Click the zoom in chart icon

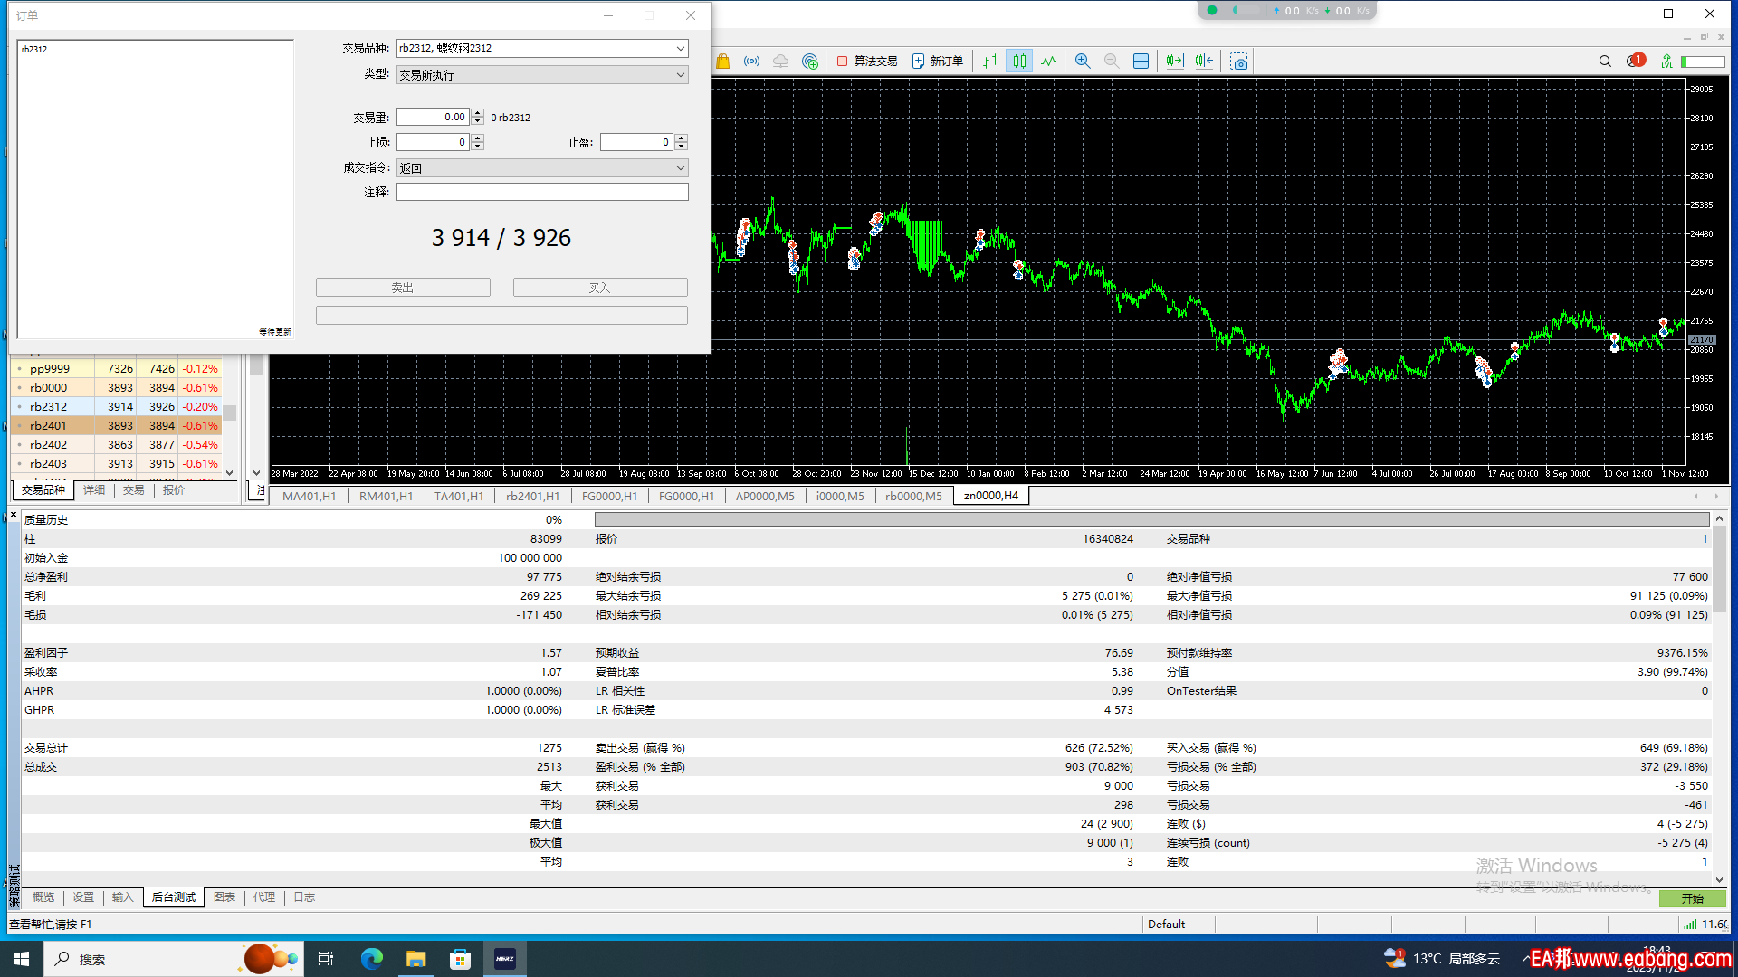click(x=1082, y=62)
